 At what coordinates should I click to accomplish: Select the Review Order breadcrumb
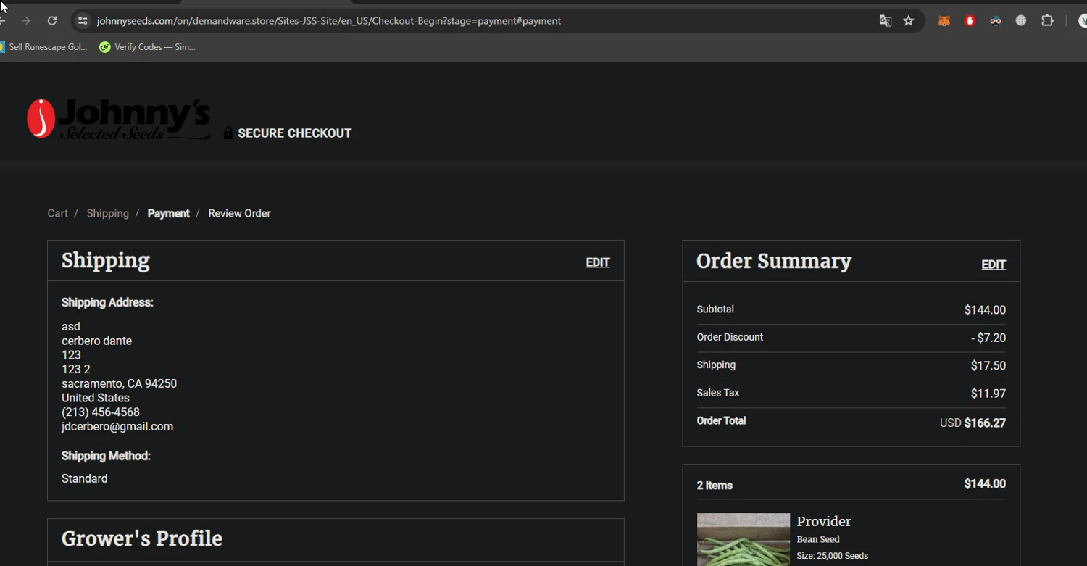(239, 213)
